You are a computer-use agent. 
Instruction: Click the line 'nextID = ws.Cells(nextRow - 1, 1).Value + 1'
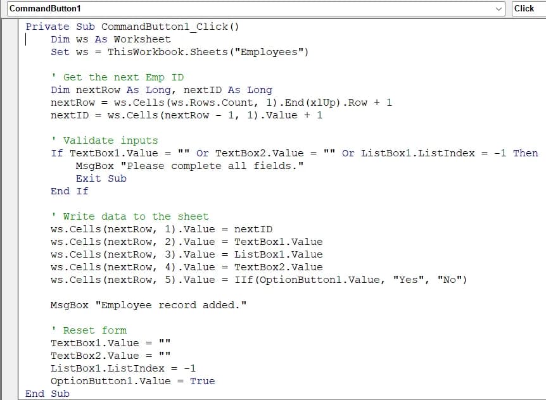tap(186, 115)
